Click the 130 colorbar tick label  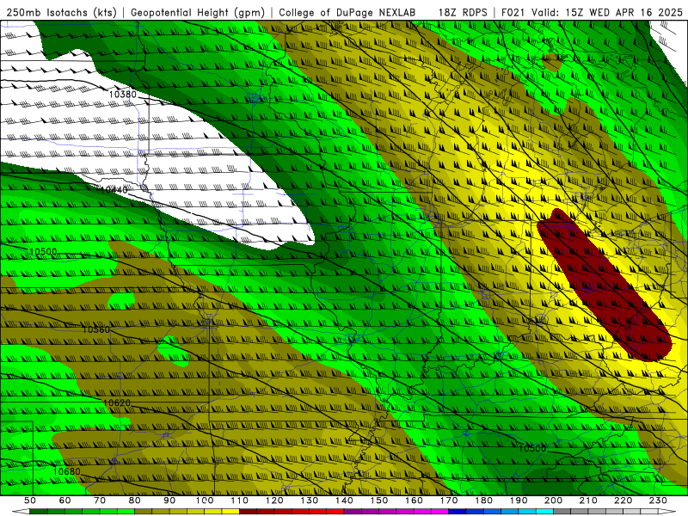click(x=309, y=501)
